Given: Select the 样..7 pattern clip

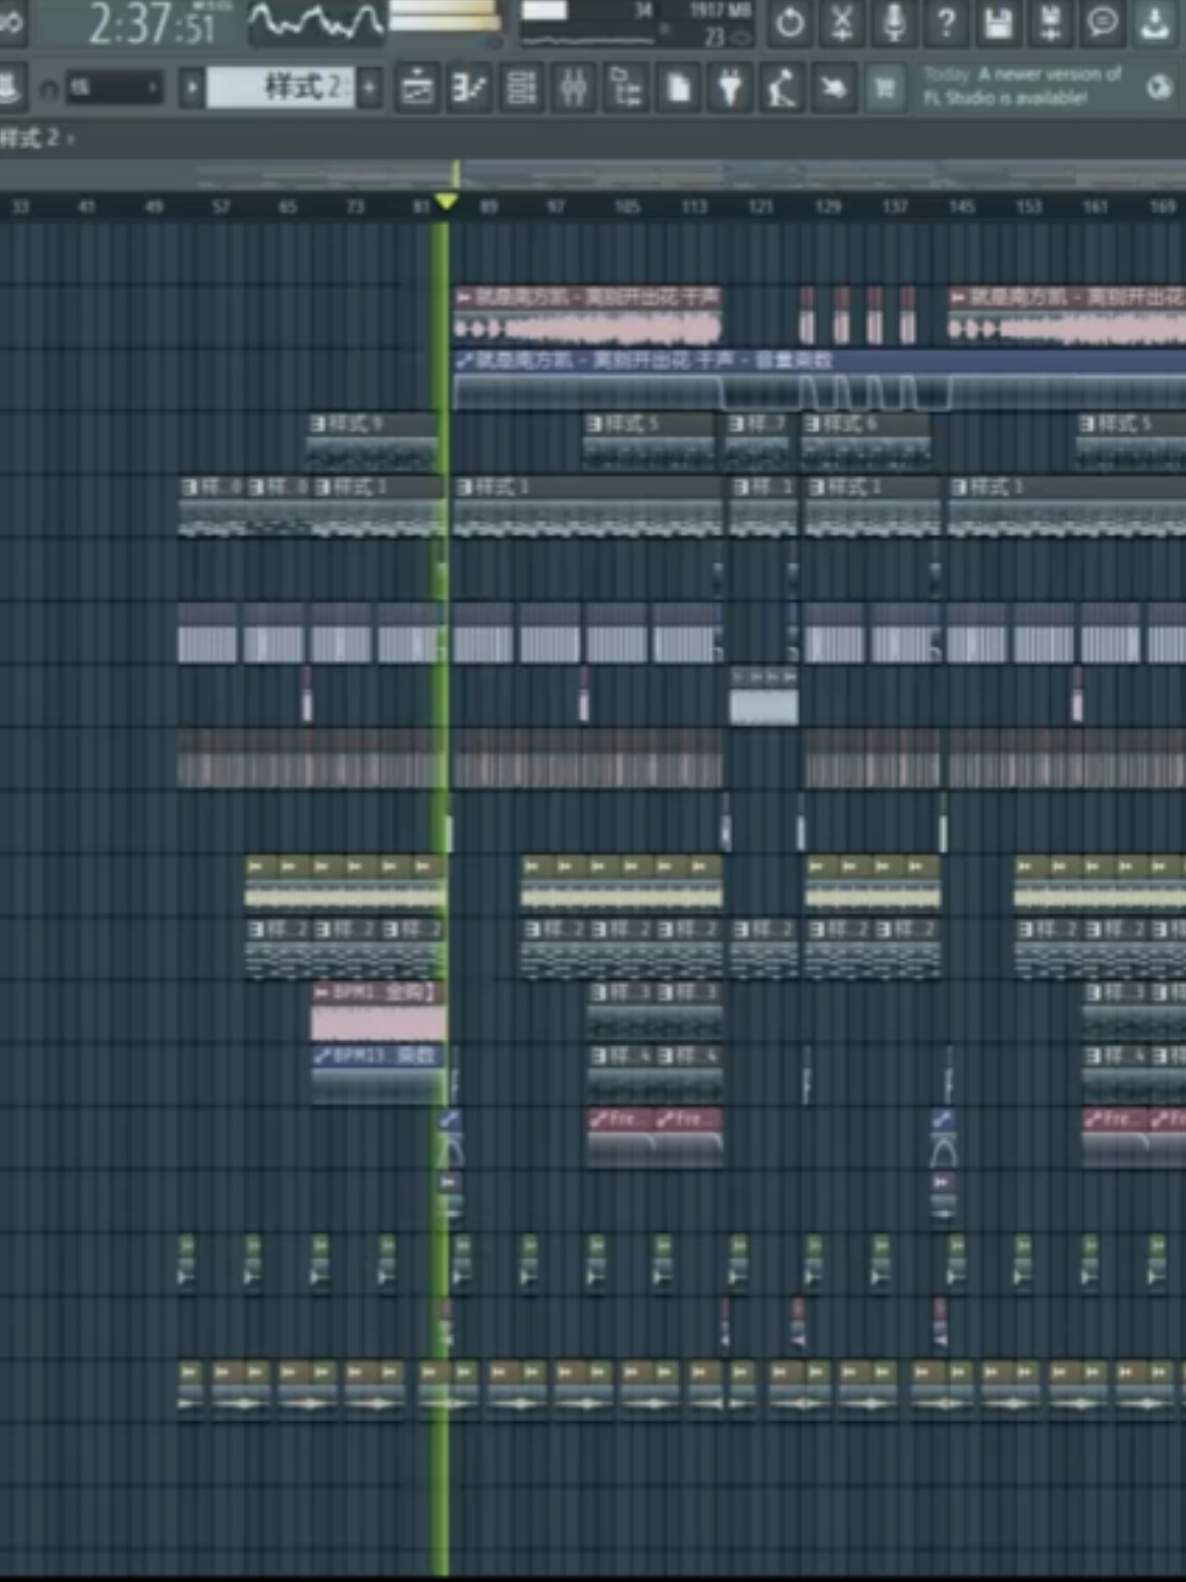Looking at the screenshot, I should point(758,442).
